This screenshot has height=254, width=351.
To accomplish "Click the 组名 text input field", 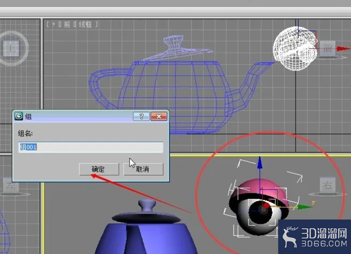I will 91,147.
